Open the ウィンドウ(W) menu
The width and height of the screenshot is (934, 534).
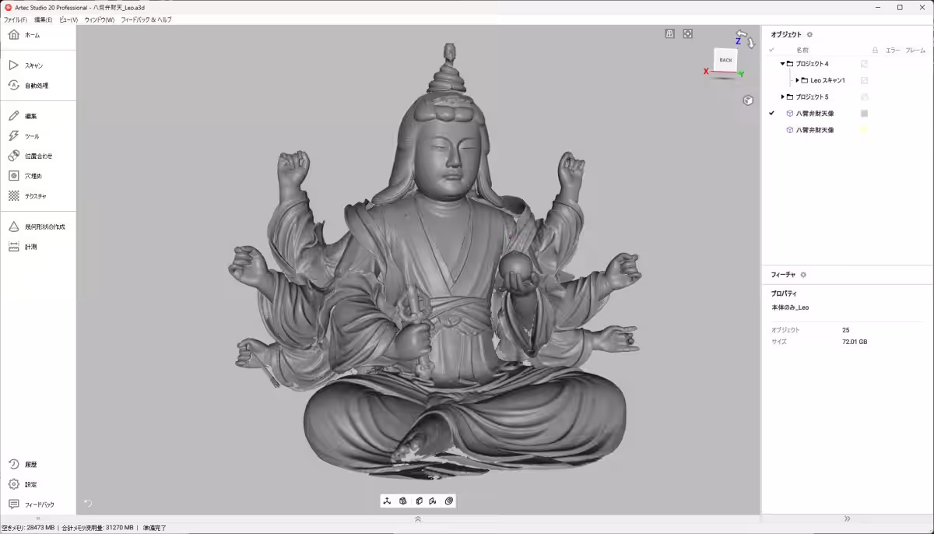point(100,19)
